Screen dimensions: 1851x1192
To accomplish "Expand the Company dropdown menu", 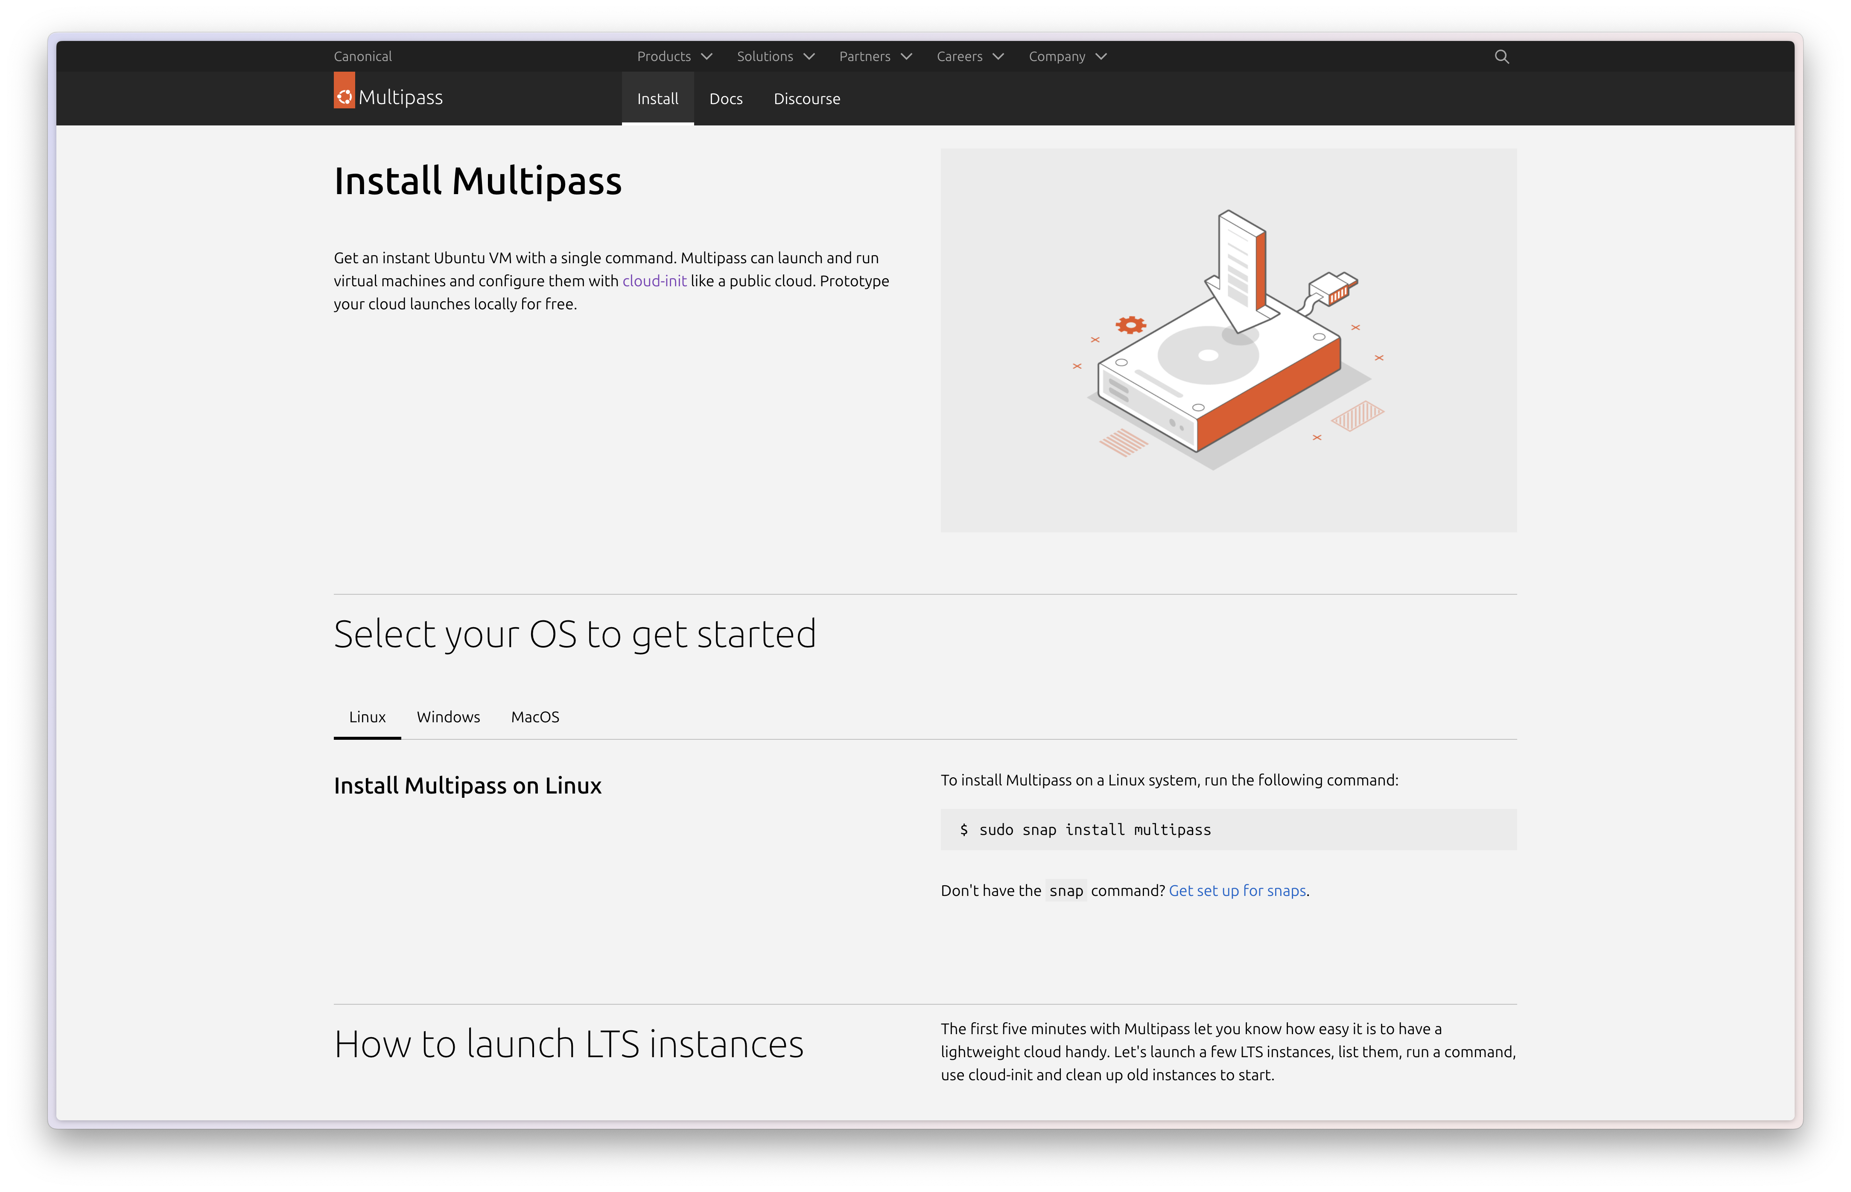I will pos(1067,56).
